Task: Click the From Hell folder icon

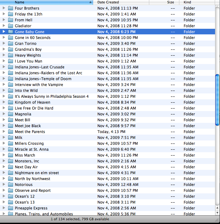Action: click(11, 20)
